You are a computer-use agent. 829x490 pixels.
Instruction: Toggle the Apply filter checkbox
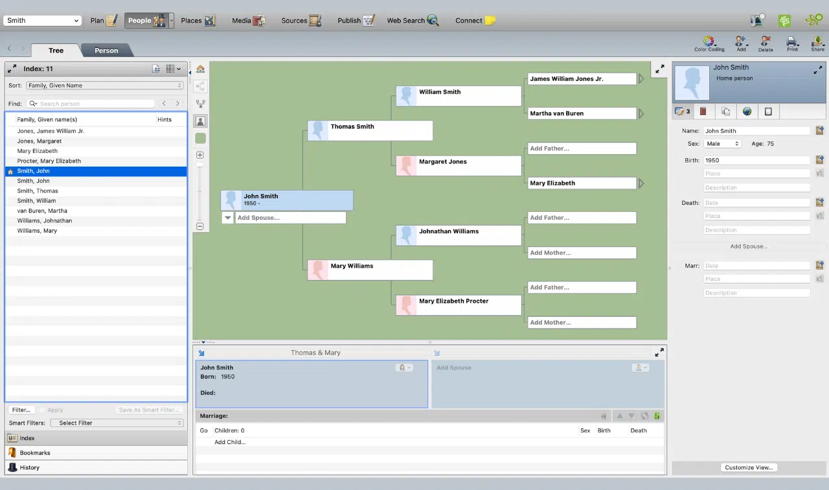43,410
